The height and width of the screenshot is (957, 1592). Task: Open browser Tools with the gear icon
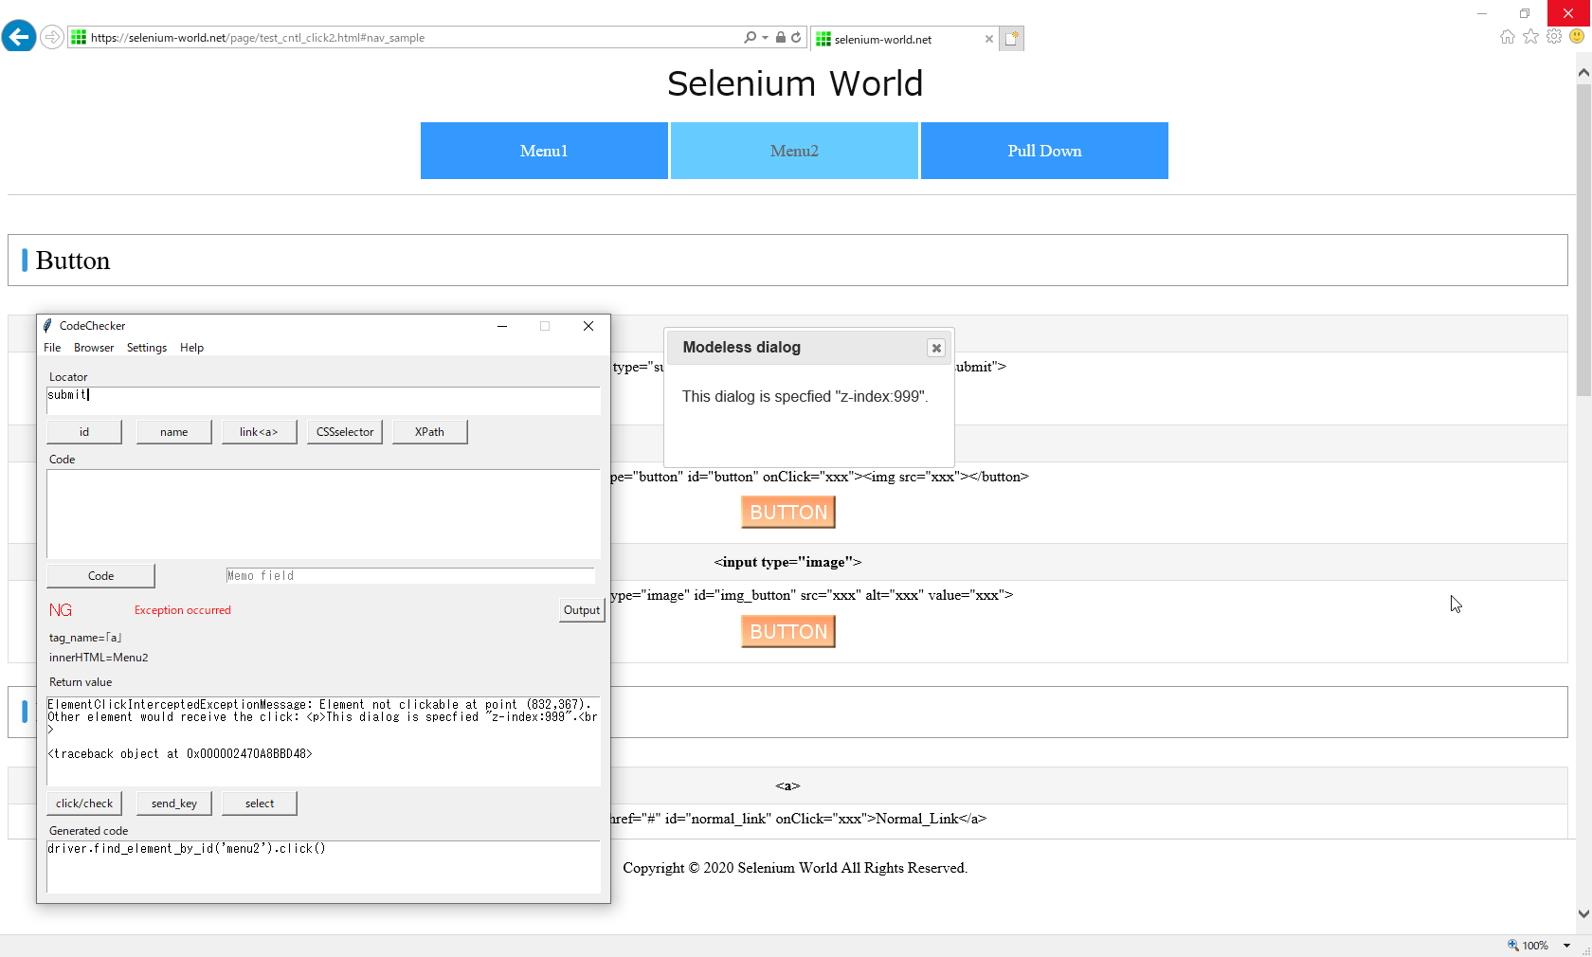click(x=1554, y=37)
